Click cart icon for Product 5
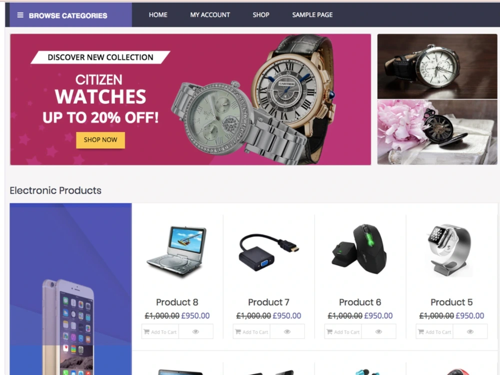 [x=421, y=331]
